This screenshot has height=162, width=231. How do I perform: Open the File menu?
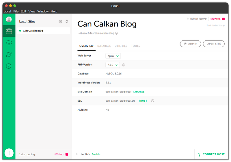tap(16, 11)
